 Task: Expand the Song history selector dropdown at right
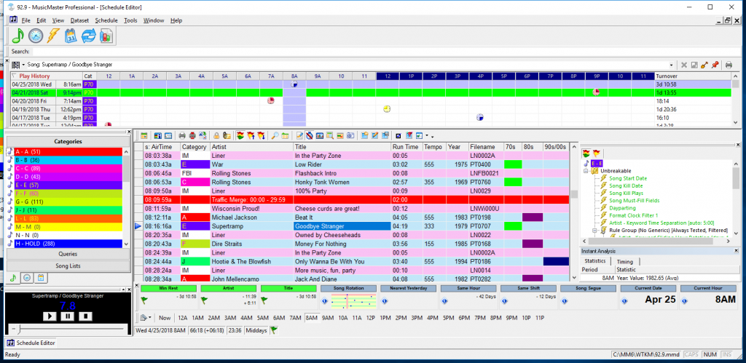coord(672,65)
